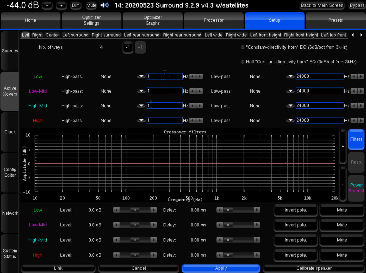
Task: Open the Low low-pass filter type dropdown
Action: click(290, 76)
